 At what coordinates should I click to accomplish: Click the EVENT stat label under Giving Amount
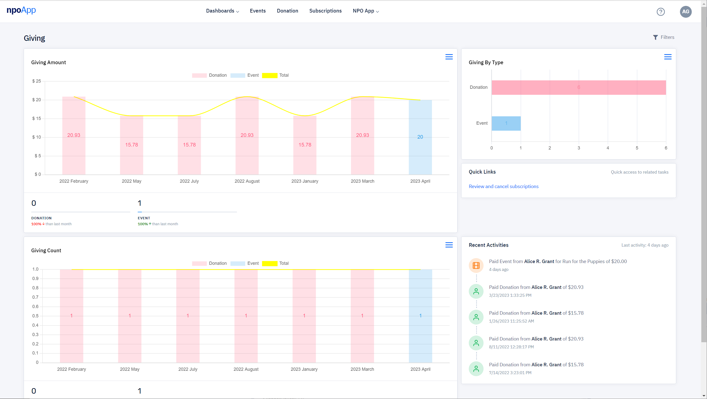144,218
